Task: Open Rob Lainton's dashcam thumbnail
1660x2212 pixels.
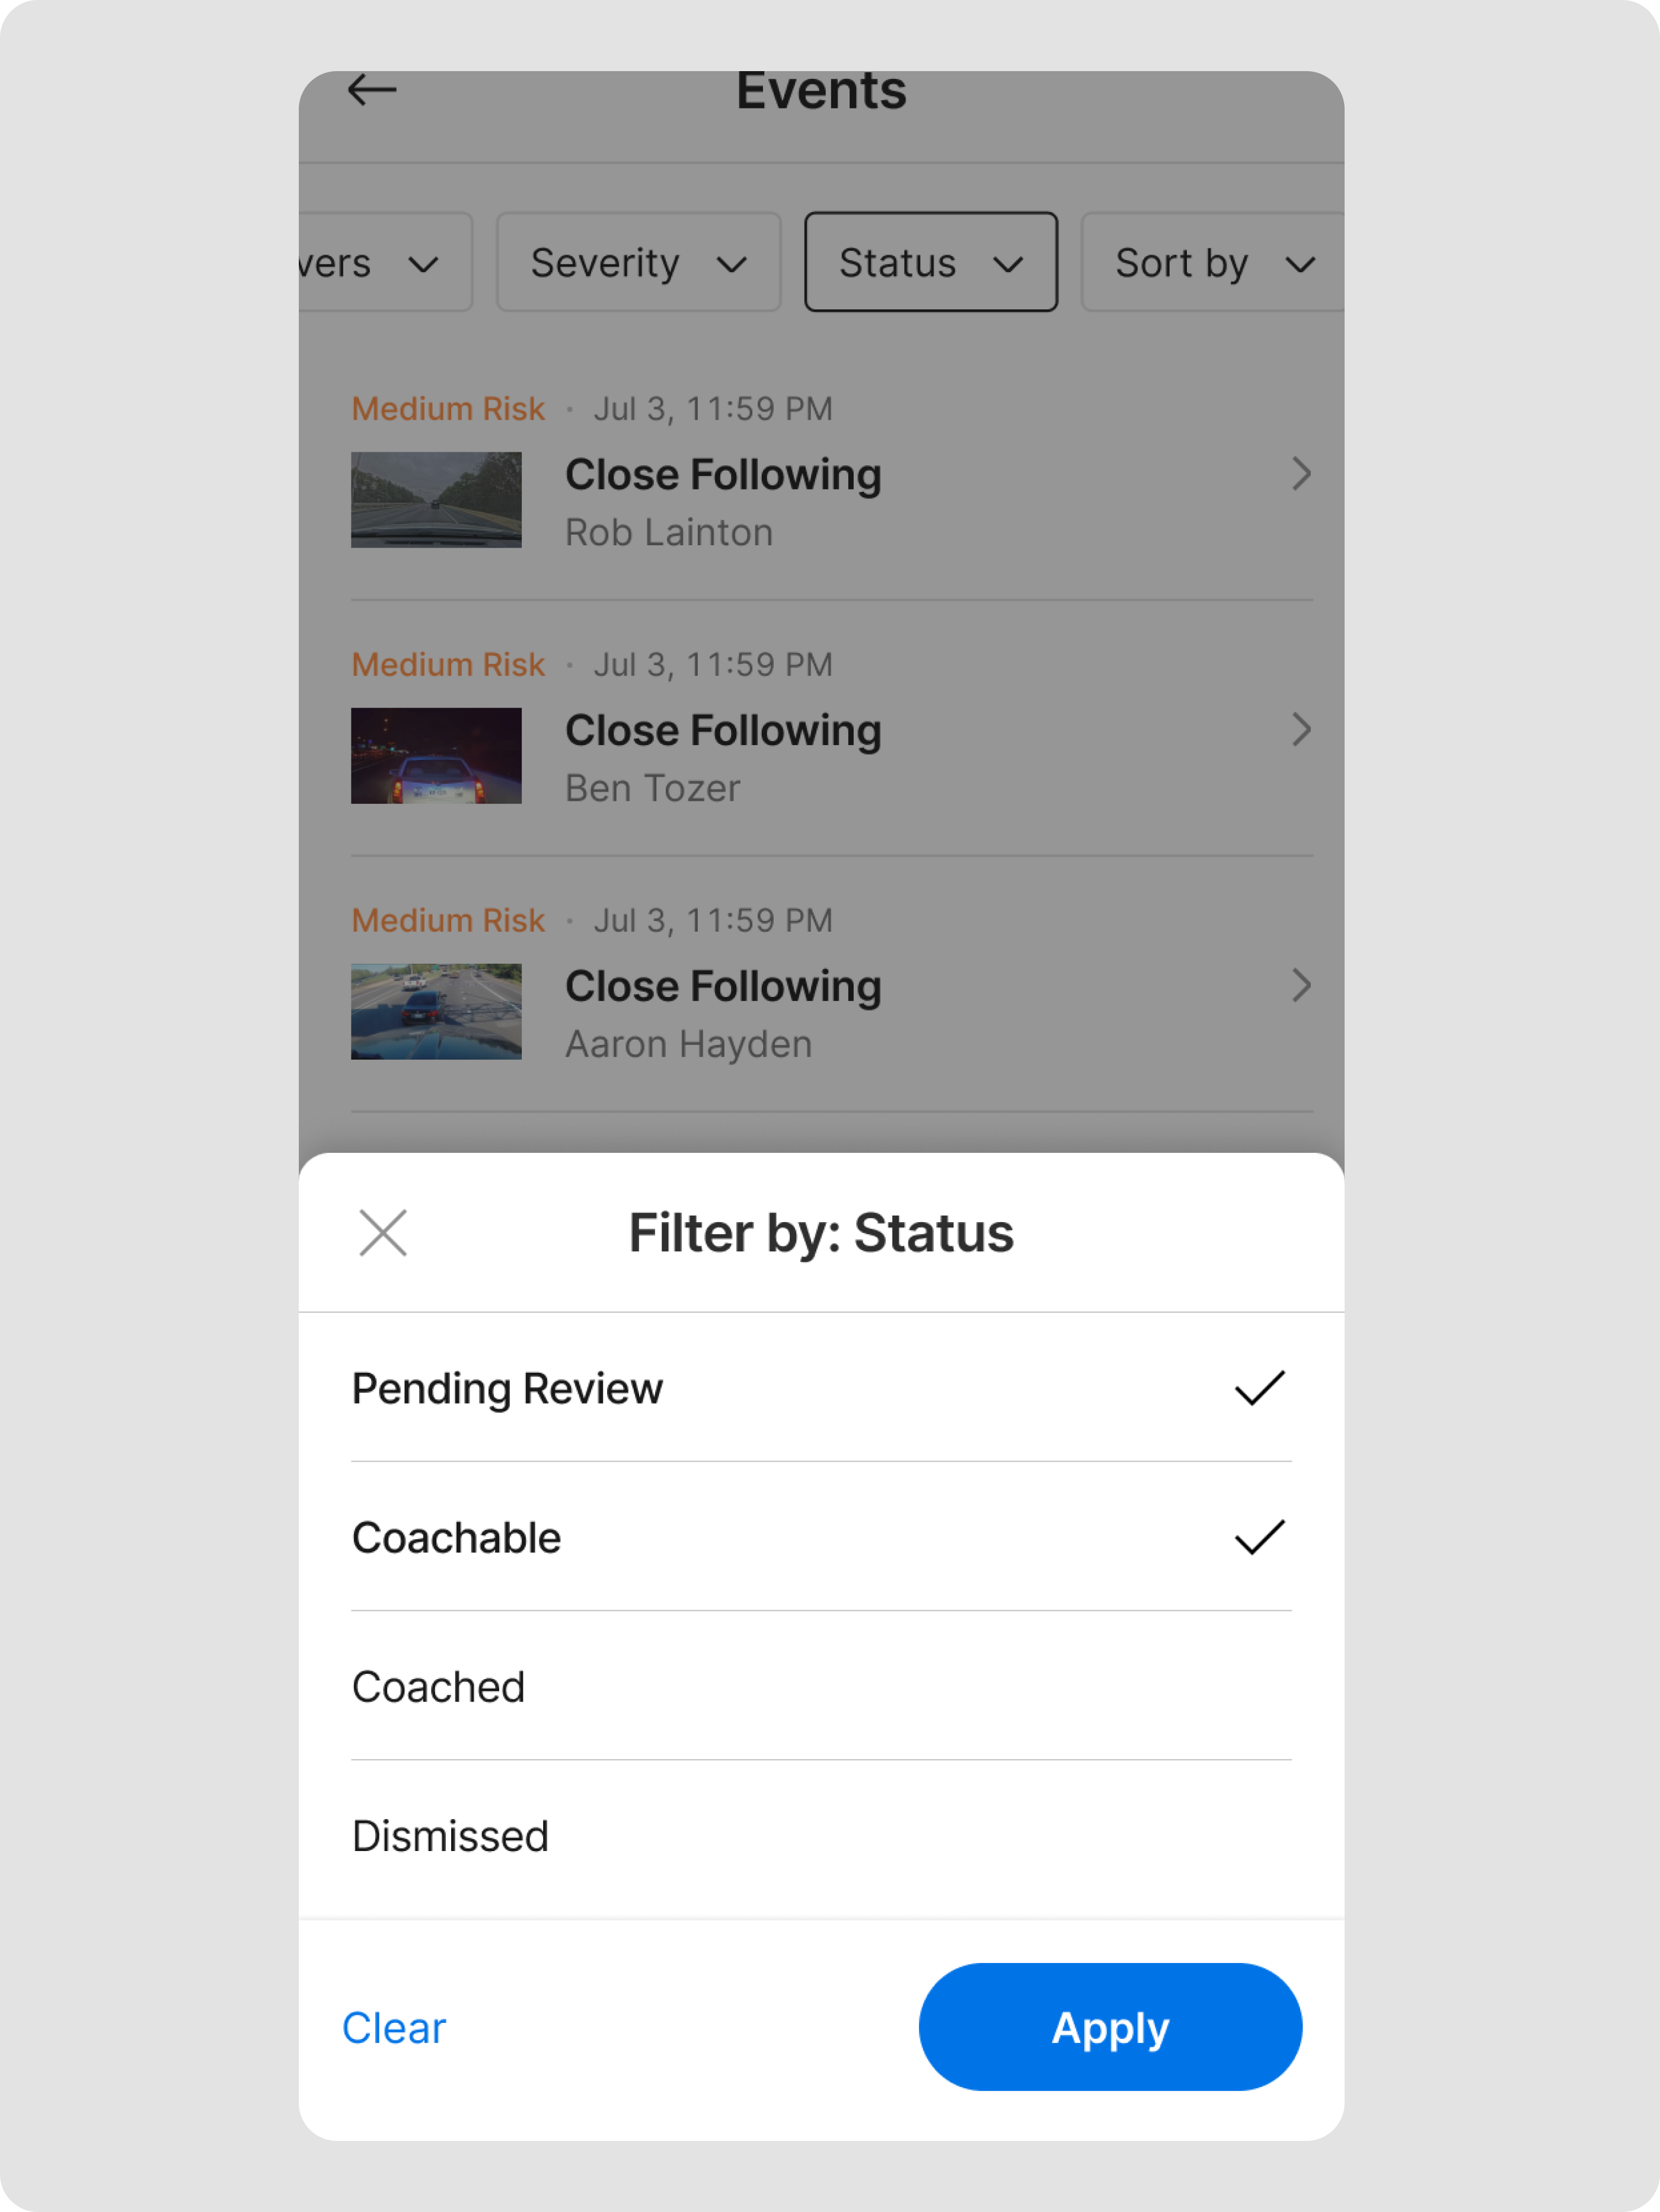Action: (436, 500)
